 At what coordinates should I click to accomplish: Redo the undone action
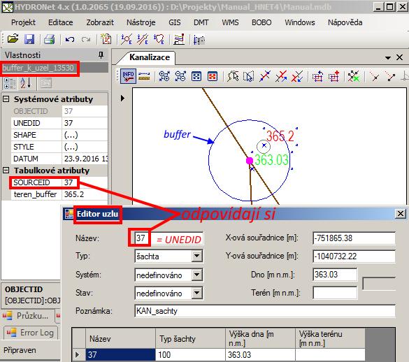coord(86,39)
